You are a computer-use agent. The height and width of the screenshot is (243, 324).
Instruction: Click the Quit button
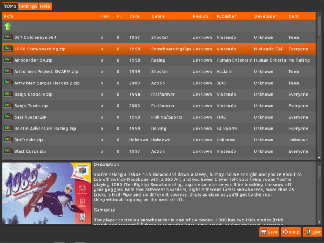click(x=313, y=232)
